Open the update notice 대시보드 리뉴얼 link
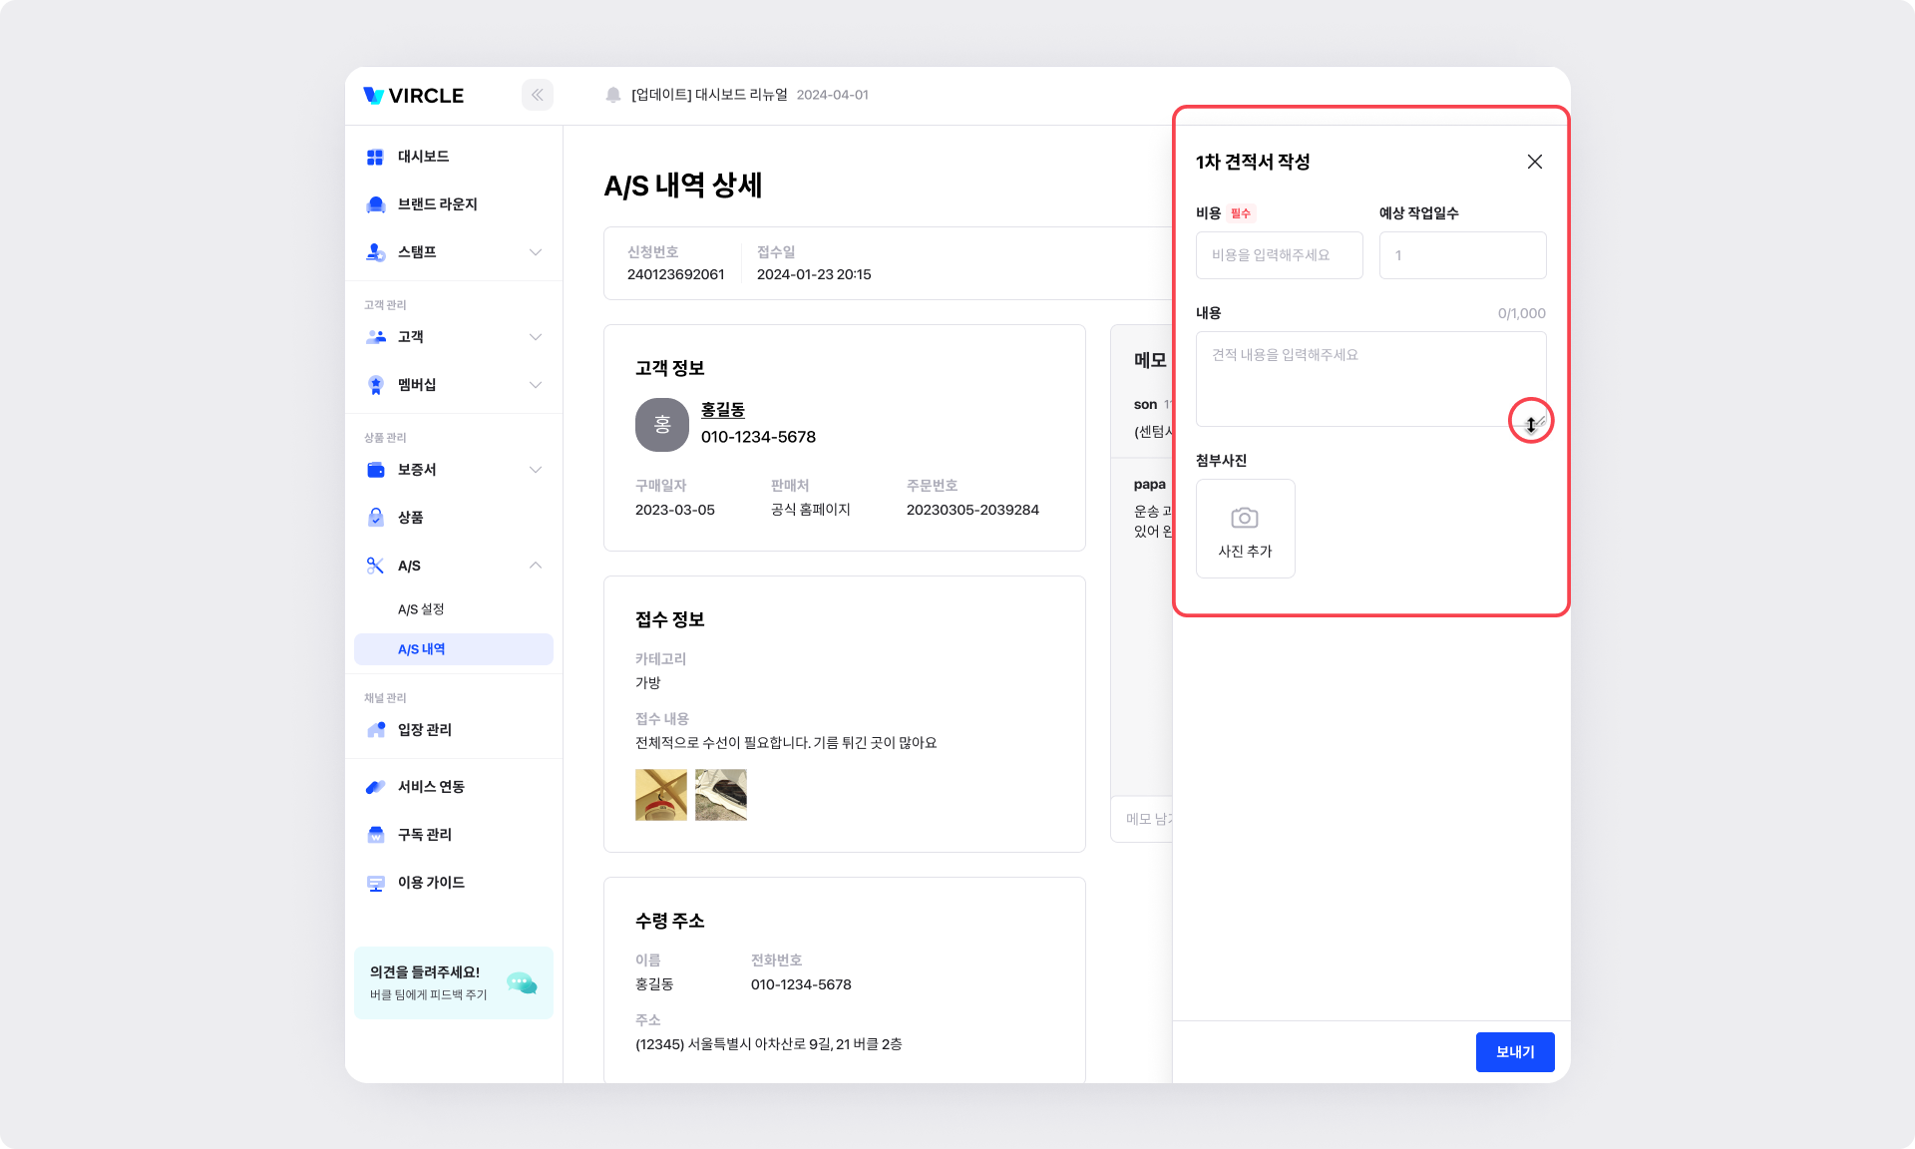This screenshot has width=1915, height=1149. (709, 95)
